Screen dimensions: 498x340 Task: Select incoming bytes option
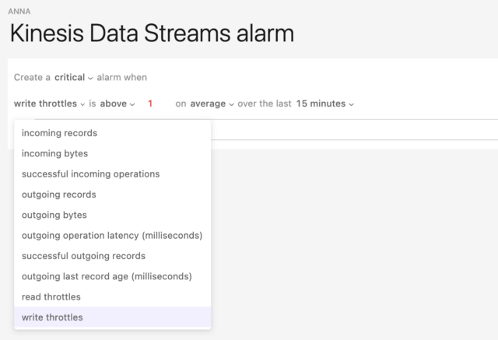pyautogui.click(x=112, y=153)
